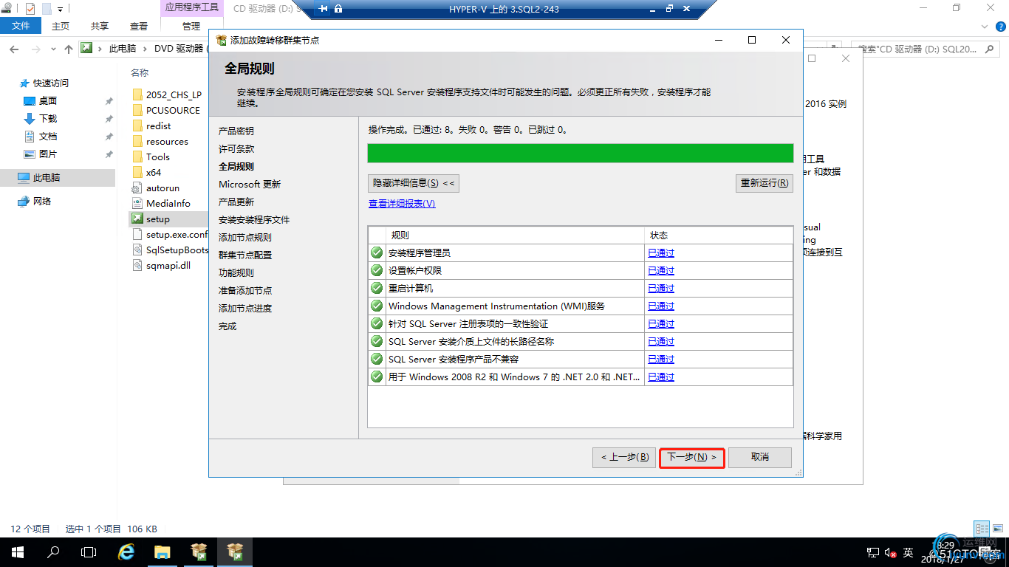The image size is (1009, 567).
Task: Go up one folder level in Explorer
Action: (69, 49)
